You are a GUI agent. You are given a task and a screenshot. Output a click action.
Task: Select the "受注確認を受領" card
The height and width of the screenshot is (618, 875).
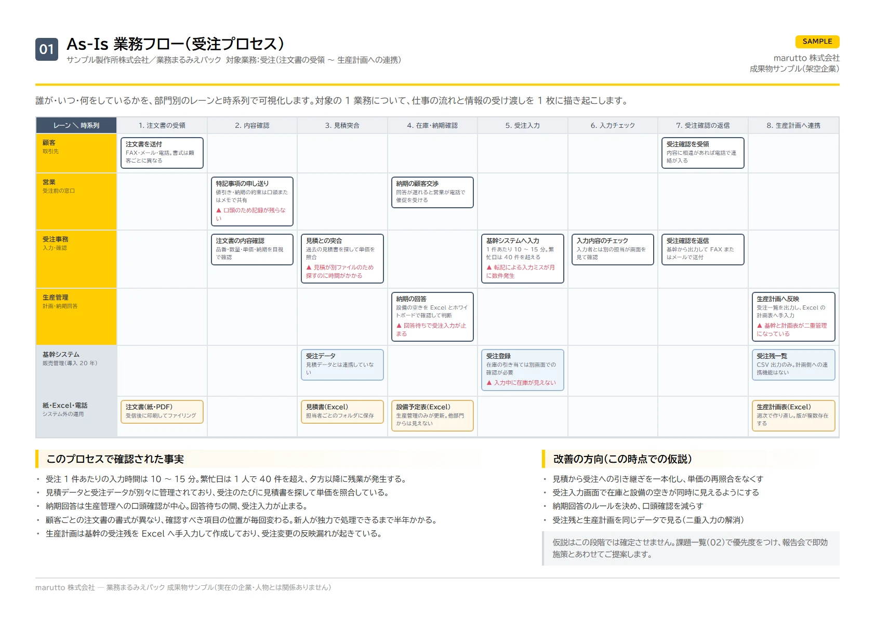click(703, 153)
